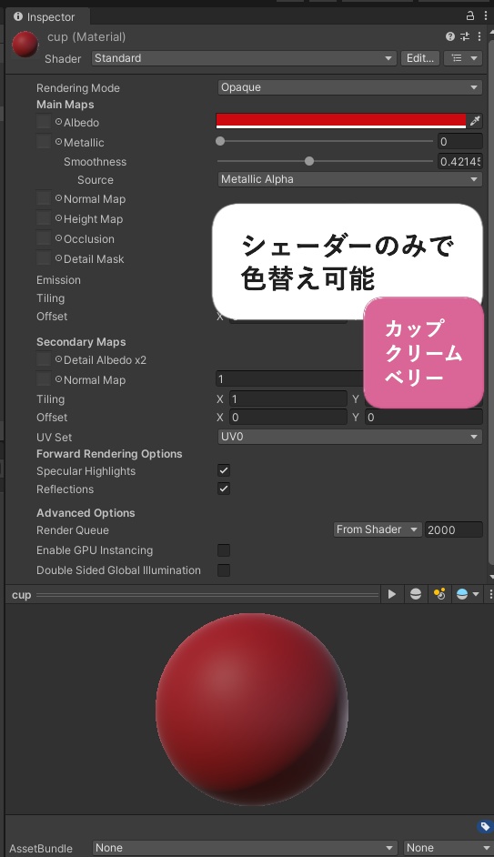The width and height of the screenshot is (494, 857).
Task: Open the red Albedo color swatch
Action: (341, 121)
